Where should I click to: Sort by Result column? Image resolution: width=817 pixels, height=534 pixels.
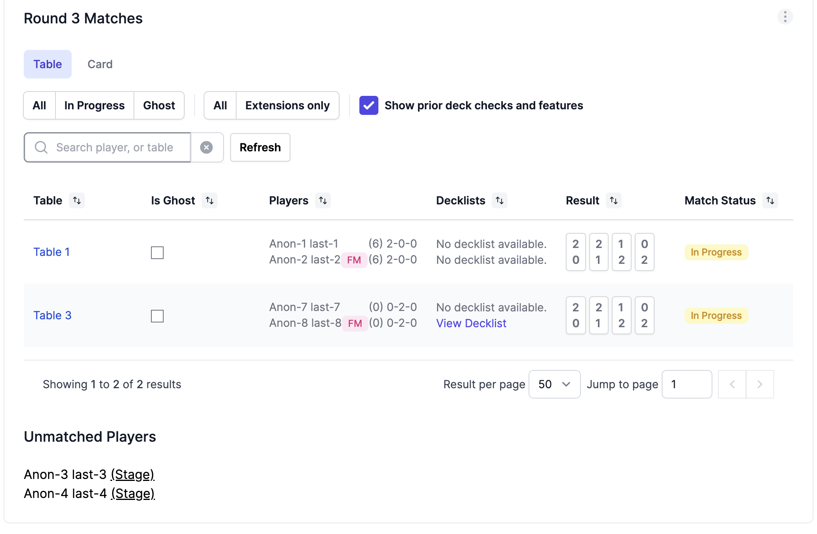tap(614, 200)
